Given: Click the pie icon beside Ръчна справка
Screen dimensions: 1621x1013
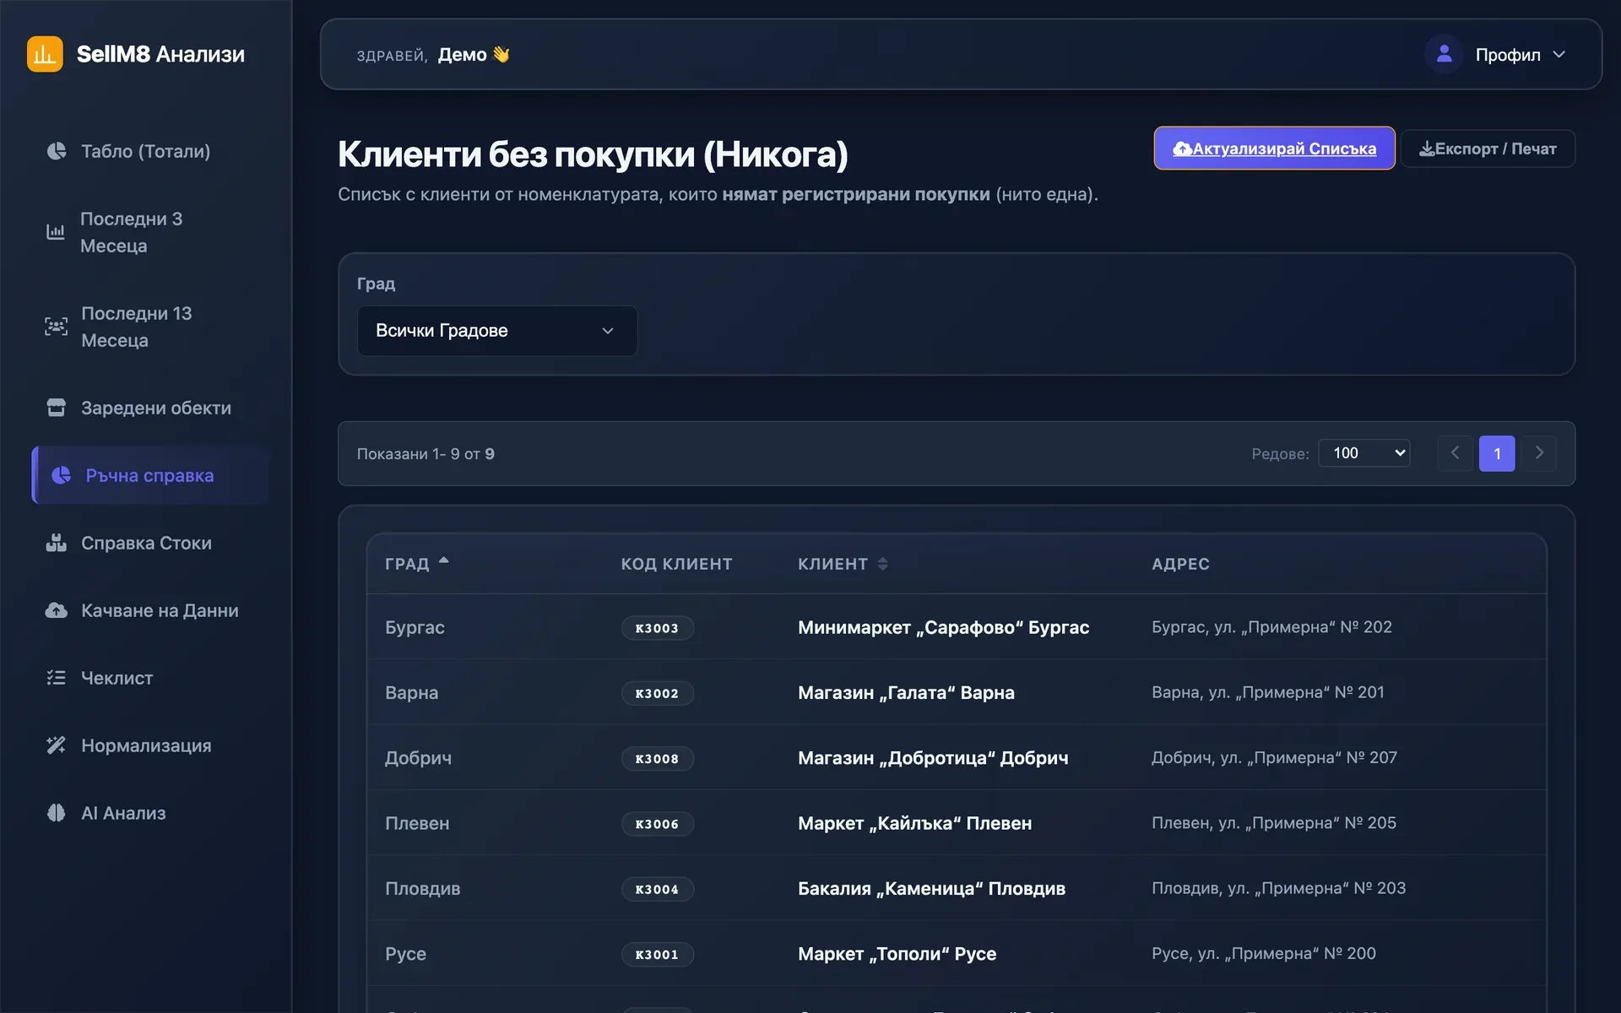Looking at the screenshot, I should pos(61,475).
